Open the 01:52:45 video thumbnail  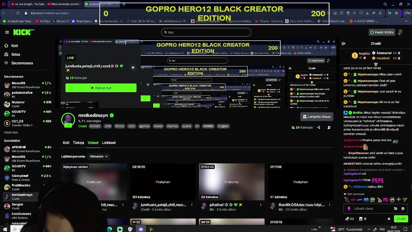(232, 182)
